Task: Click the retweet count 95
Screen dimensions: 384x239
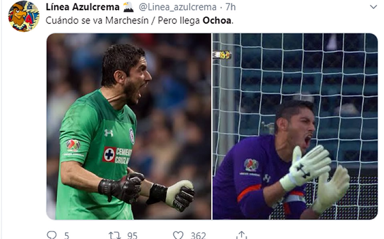Action: pyautogui.click(x=132, y=235)
